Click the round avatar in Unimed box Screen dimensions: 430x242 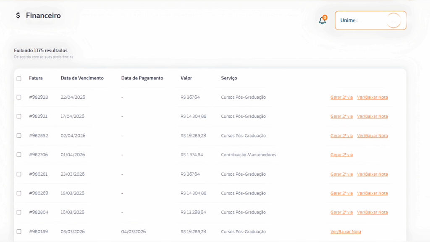point(393,20)
